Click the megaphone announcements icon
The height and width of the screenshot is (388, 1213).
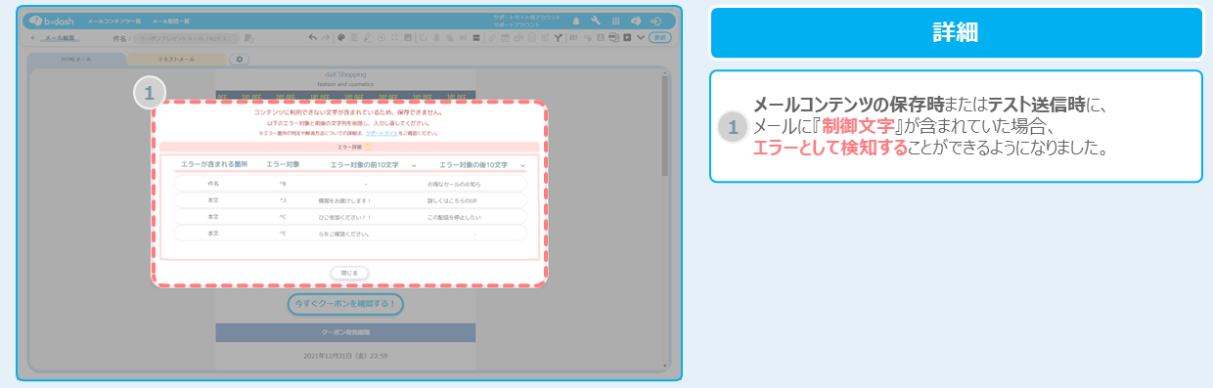click(636, 22)
